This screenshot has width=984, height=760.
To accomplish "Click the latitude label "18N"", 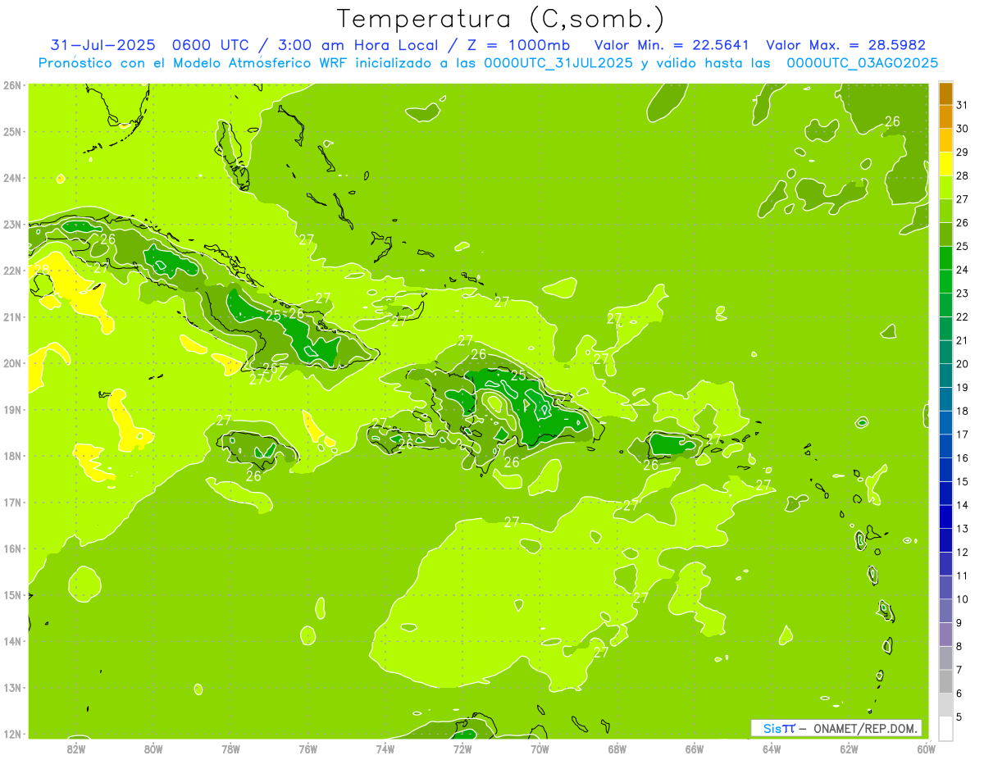I will tap(12, 456).
